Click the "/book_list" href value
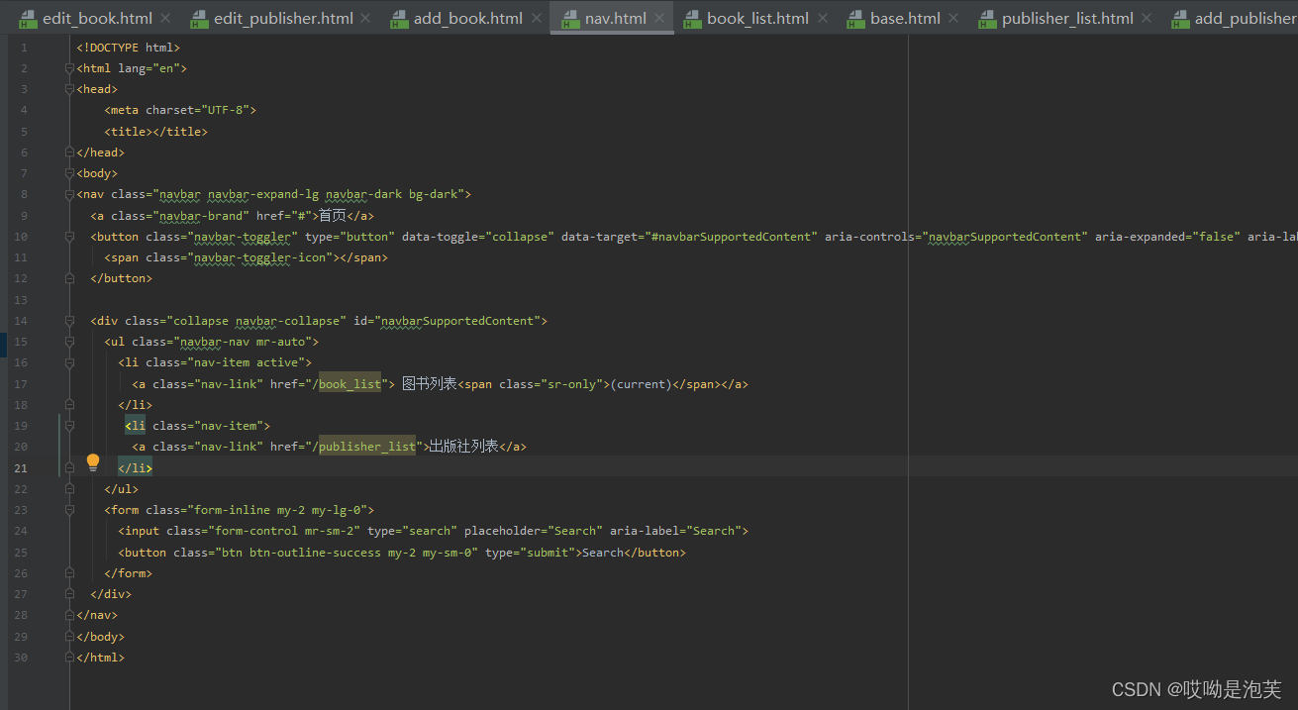This screenshot has height=710, width=1298. (347, 384)
